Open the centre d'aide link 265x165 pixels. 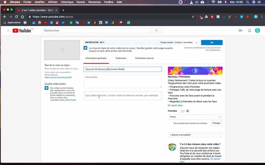(70, 100)
